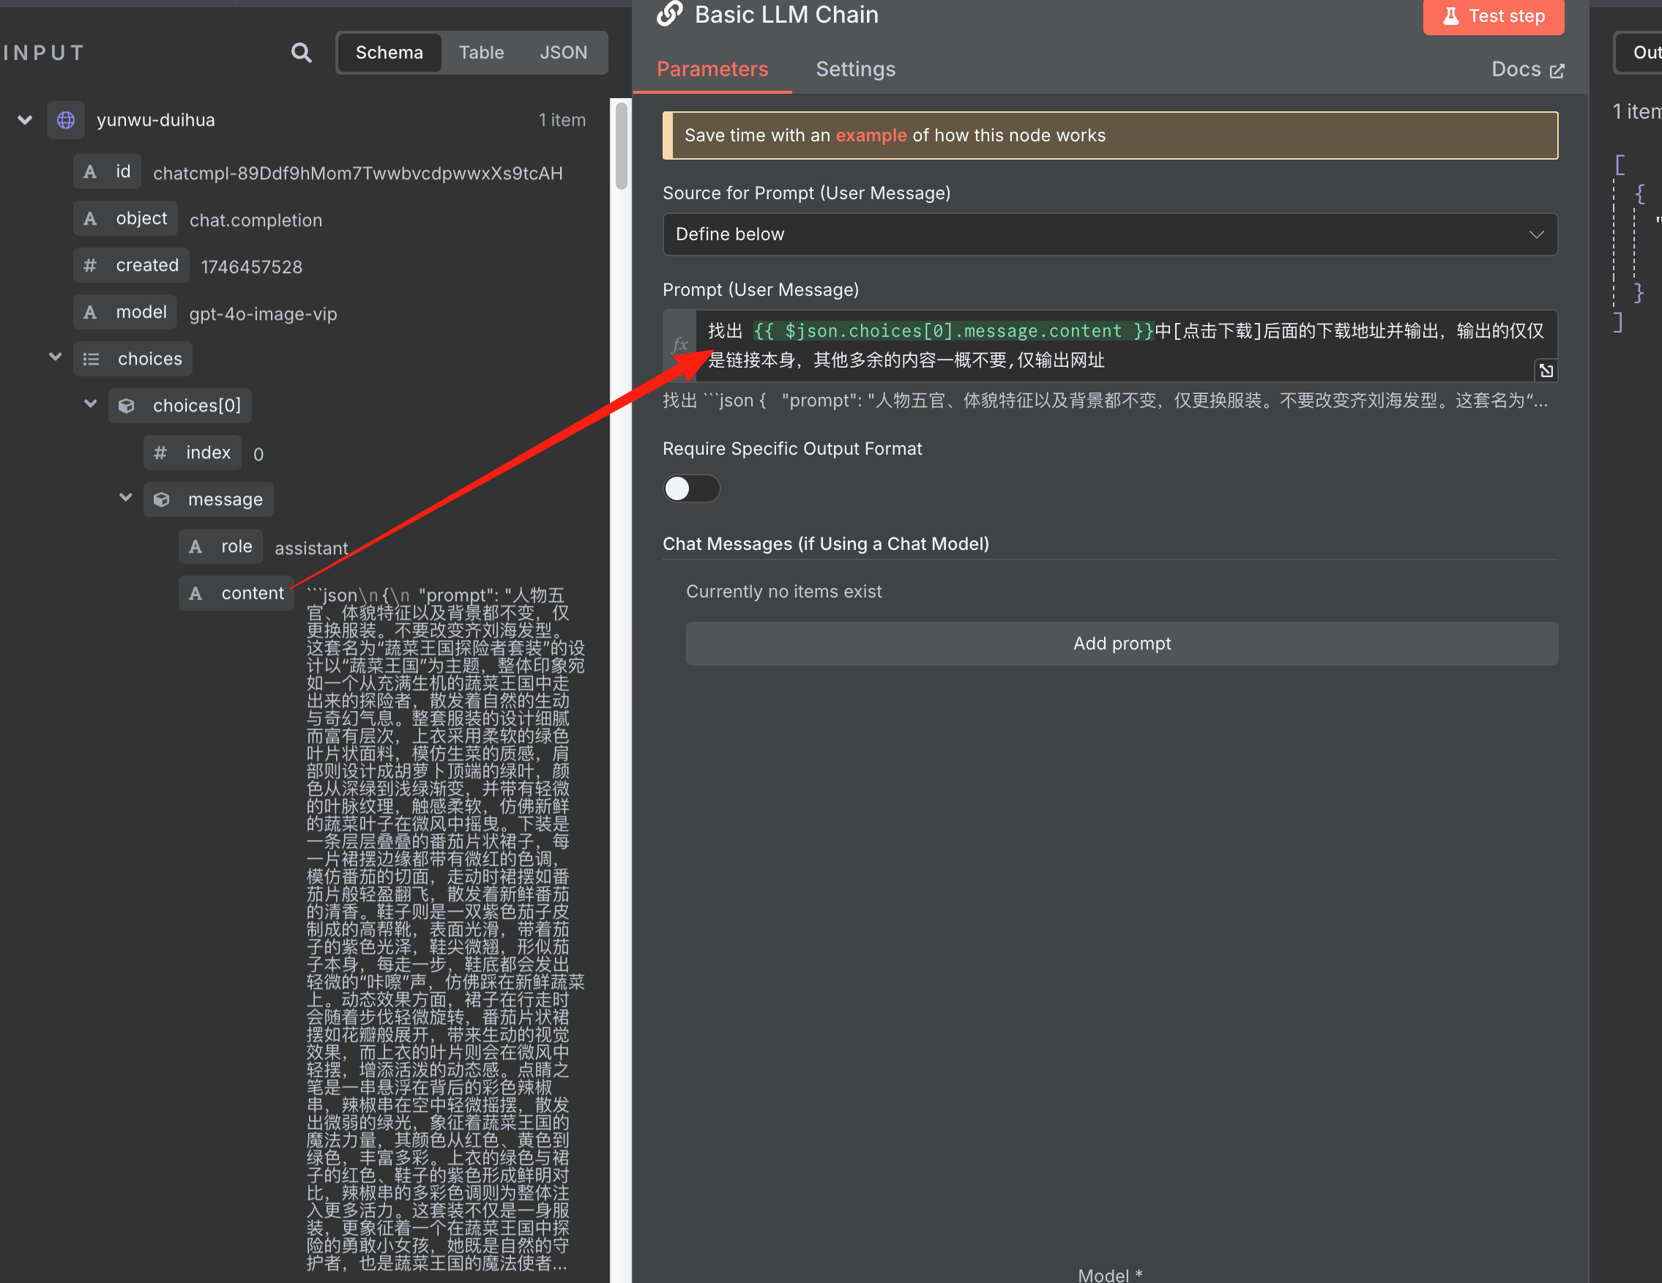Select the choices field pill

click(x=133, y=359)
